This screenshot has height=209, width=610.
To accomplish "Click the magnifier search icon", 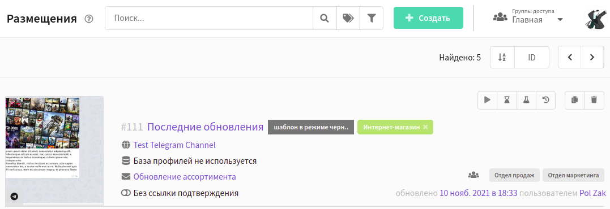I will click(x=325, y=18).
